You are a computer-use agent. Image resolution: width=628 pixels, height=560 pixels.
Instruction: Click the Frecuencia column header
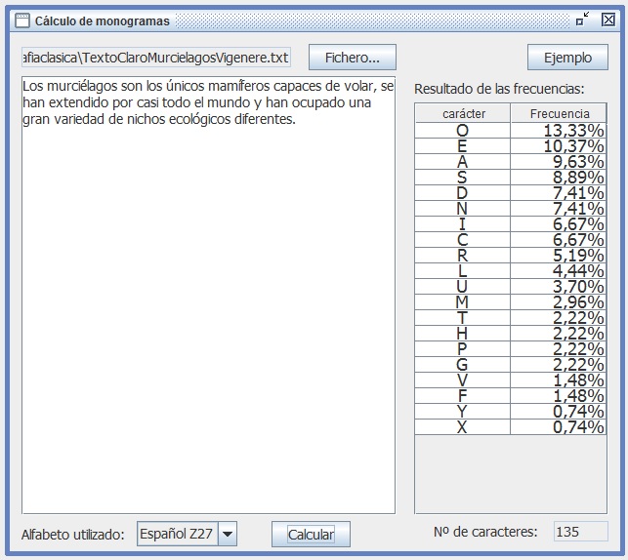coord(559,114)
